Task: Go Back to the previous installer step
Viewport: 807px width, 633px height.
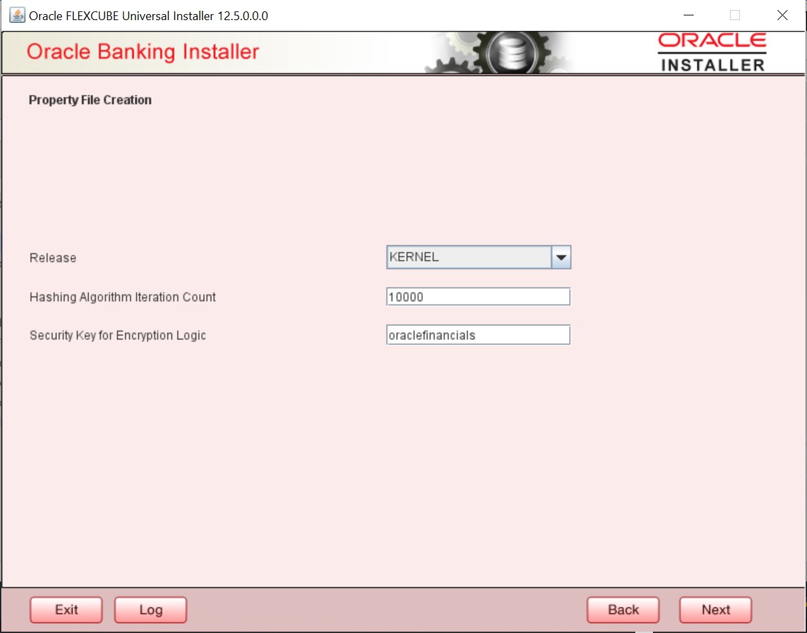Action: pos(623,610)
